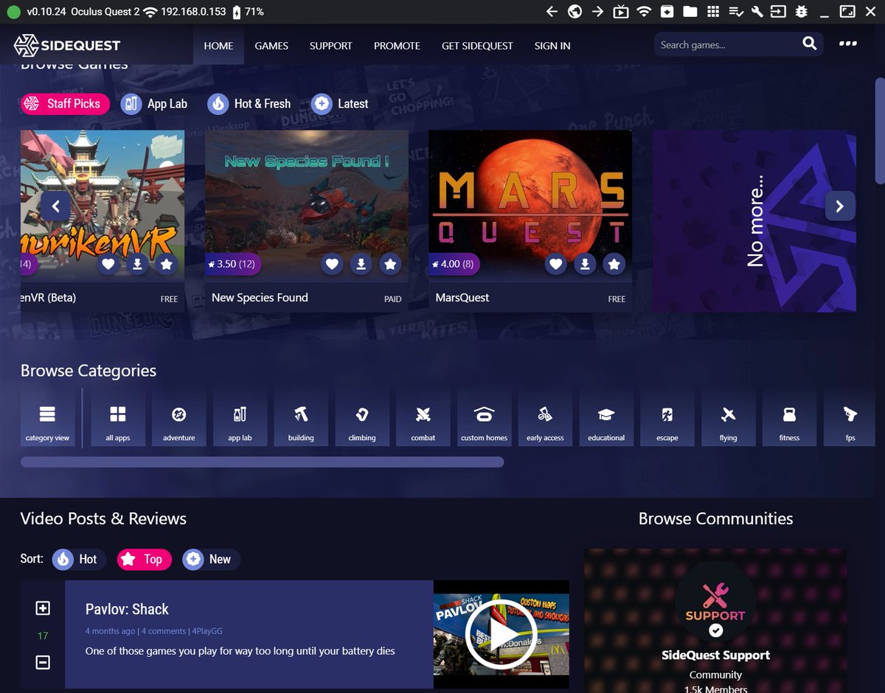The image size is (885, 693).
Task: Open the fps category
Action: pos(850,418)
